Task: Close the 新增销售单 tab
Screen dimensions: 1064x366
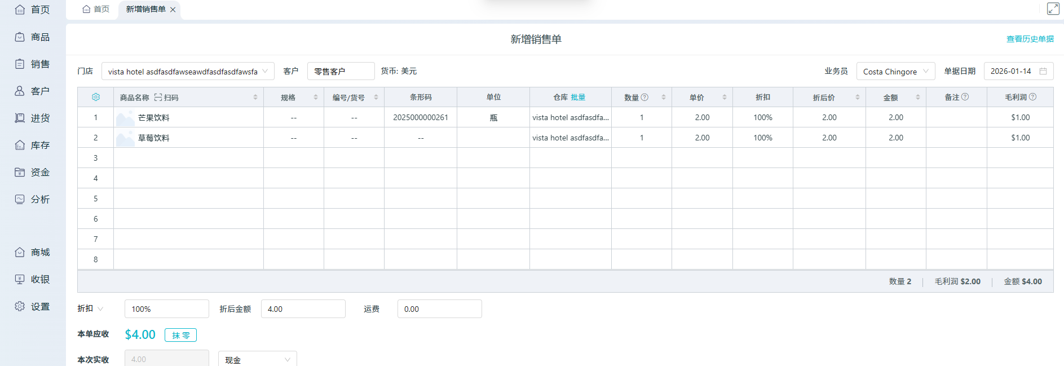Action: pyautogui.click(x=173, y=10)
